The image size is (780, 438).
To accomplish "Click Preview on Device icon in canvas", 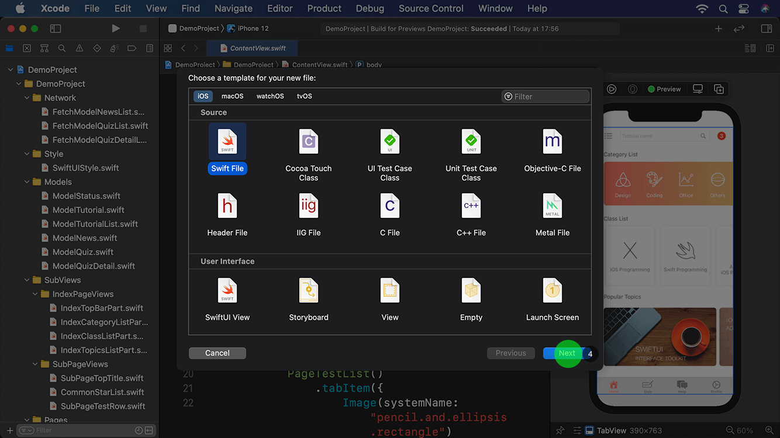I will (x=633, y=89).
